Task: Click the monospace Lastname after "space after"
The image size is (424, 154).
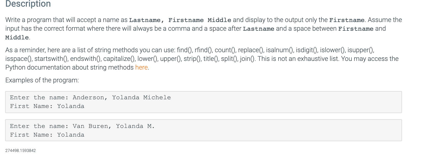Action: (x=259, y=29)
